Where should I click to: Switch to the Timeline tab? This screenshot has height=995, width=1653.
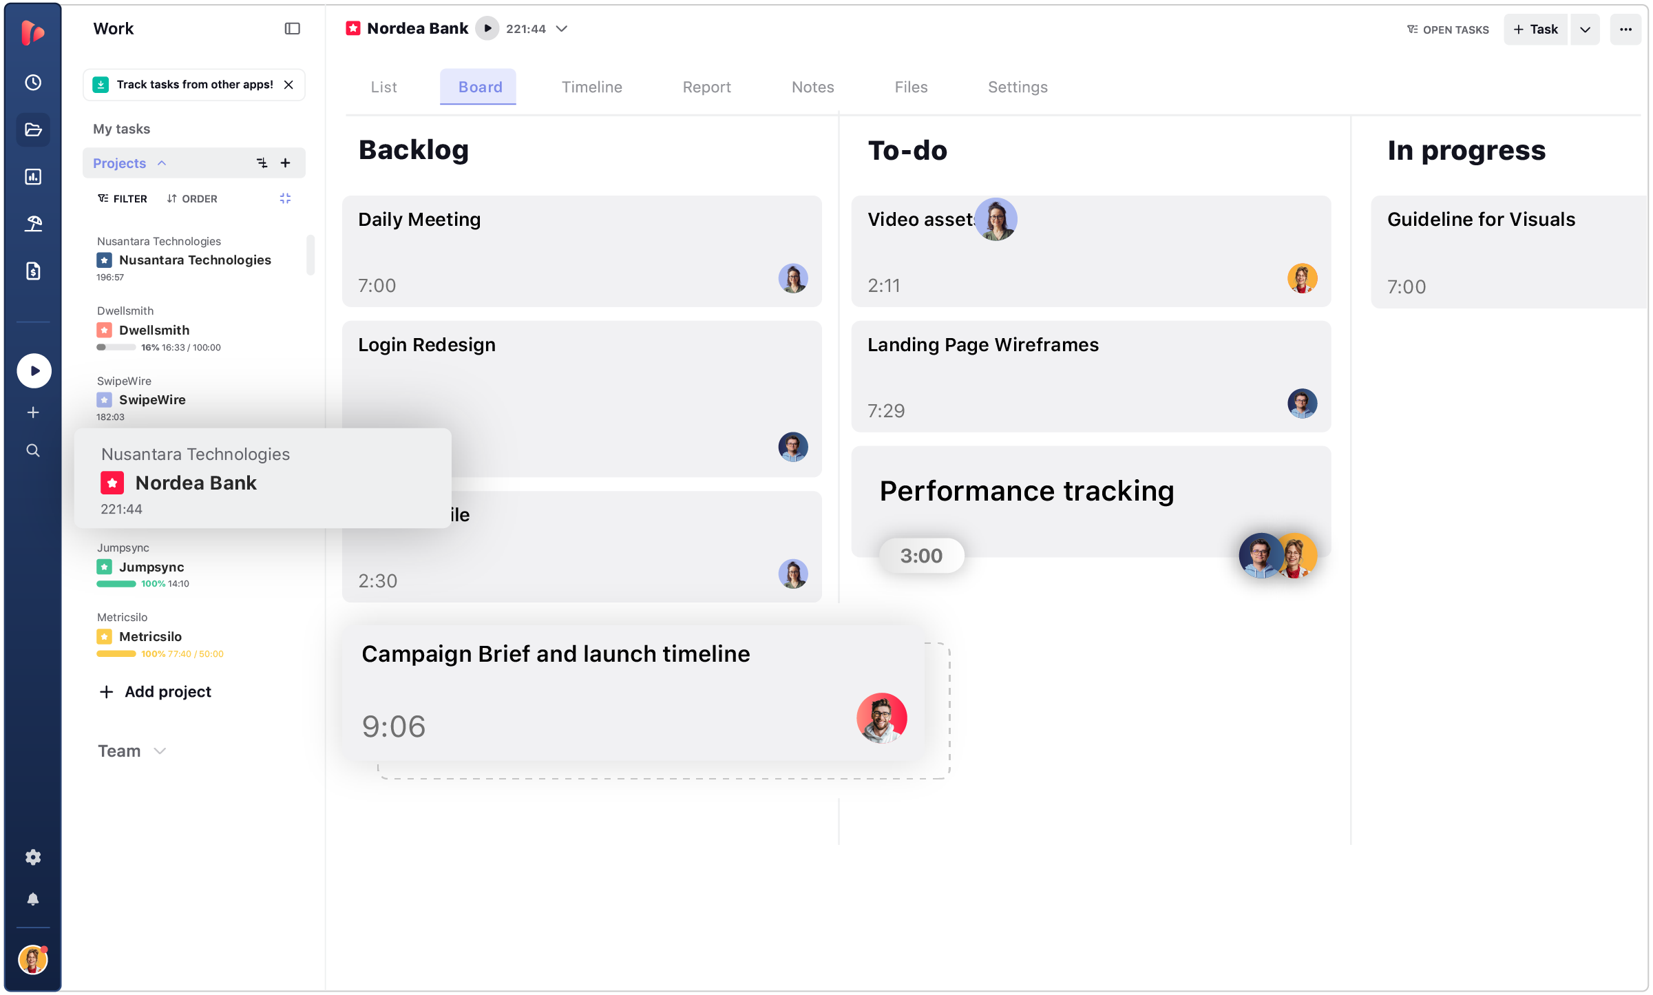coord(591,87)
